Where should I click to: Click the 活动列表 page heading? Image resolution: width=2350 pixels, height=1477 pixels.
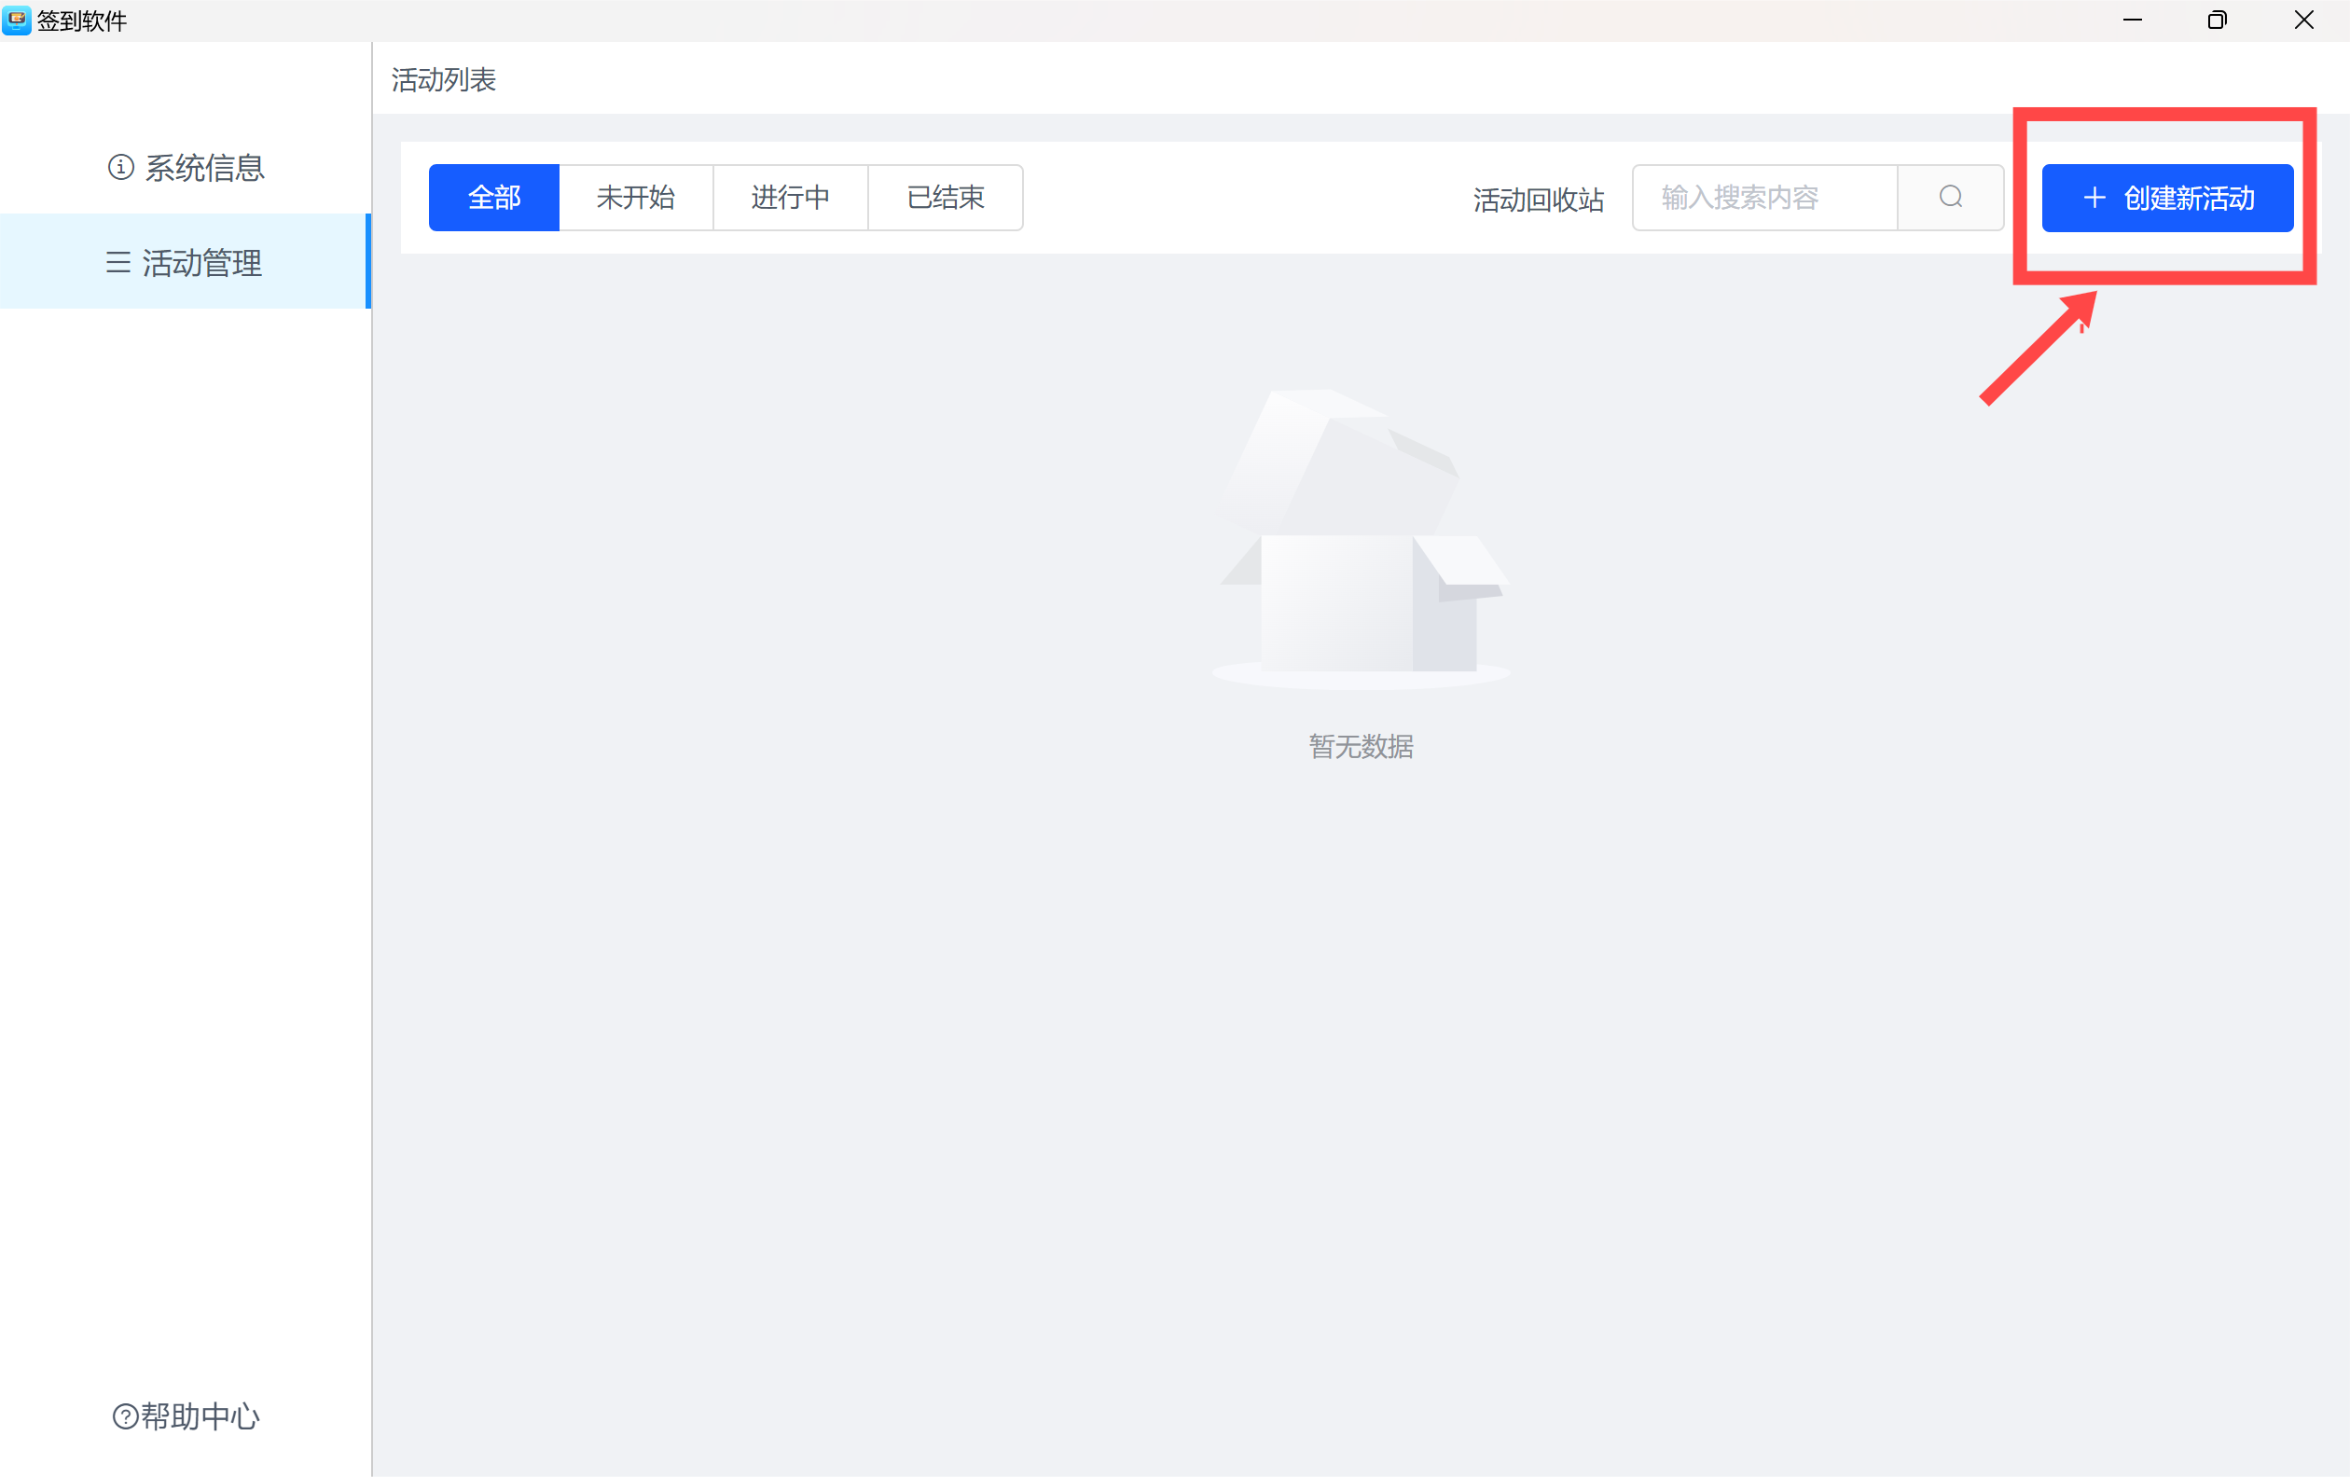pyautogui.click(x=444, y=80)
